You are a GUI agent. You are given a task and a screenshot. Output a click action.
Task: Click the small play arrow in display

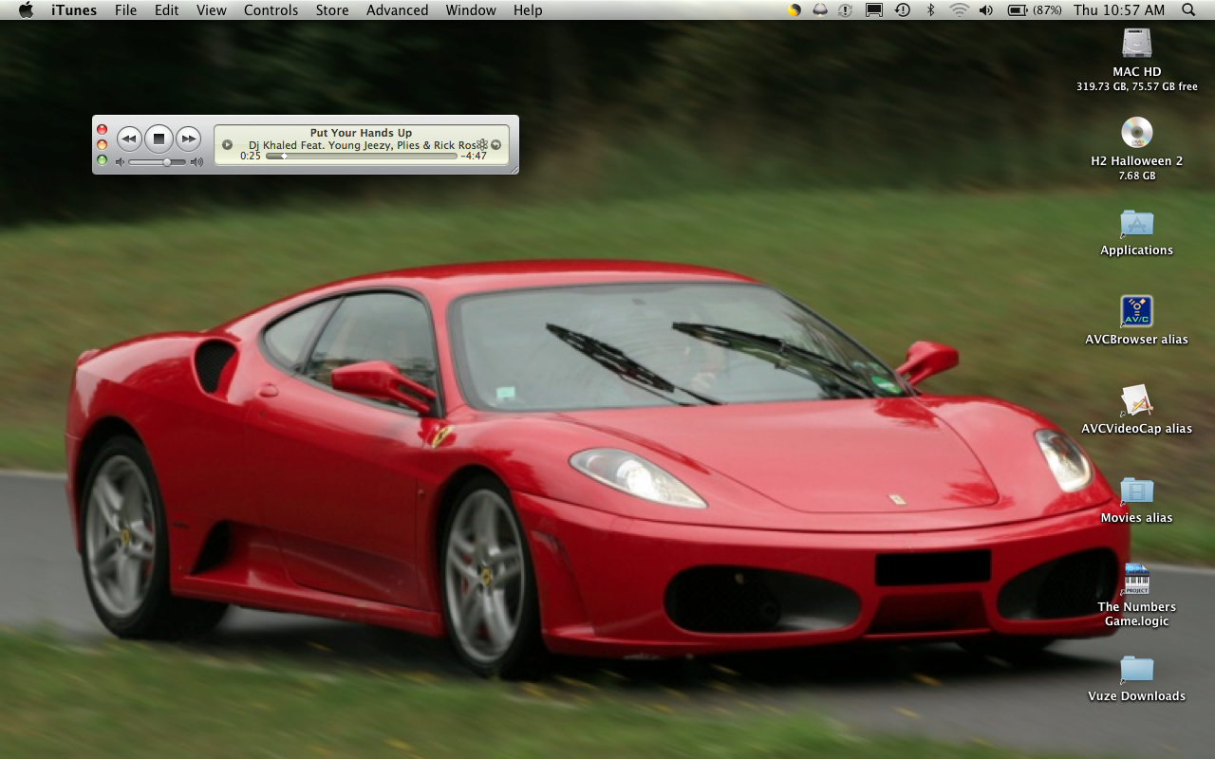tap(228, 145)
